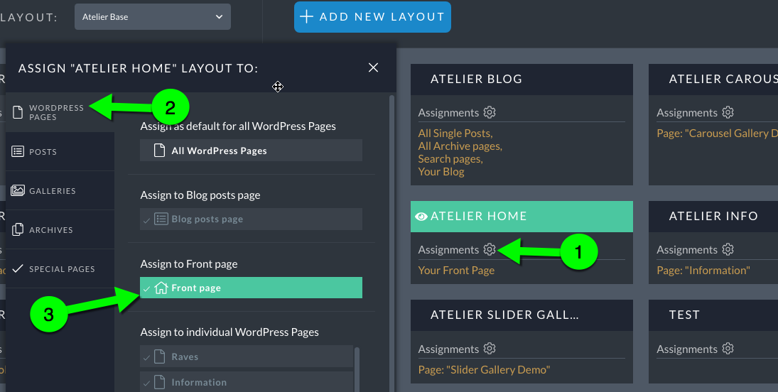Click the panel's main vertical scrollbar
Viewport: 778px width, 392px height.
392,243
